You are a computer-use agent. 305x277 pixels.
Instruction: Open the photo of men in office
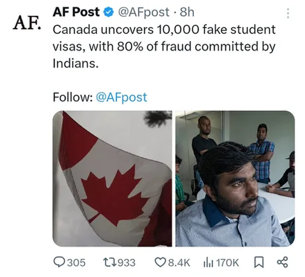click(235, 179)
